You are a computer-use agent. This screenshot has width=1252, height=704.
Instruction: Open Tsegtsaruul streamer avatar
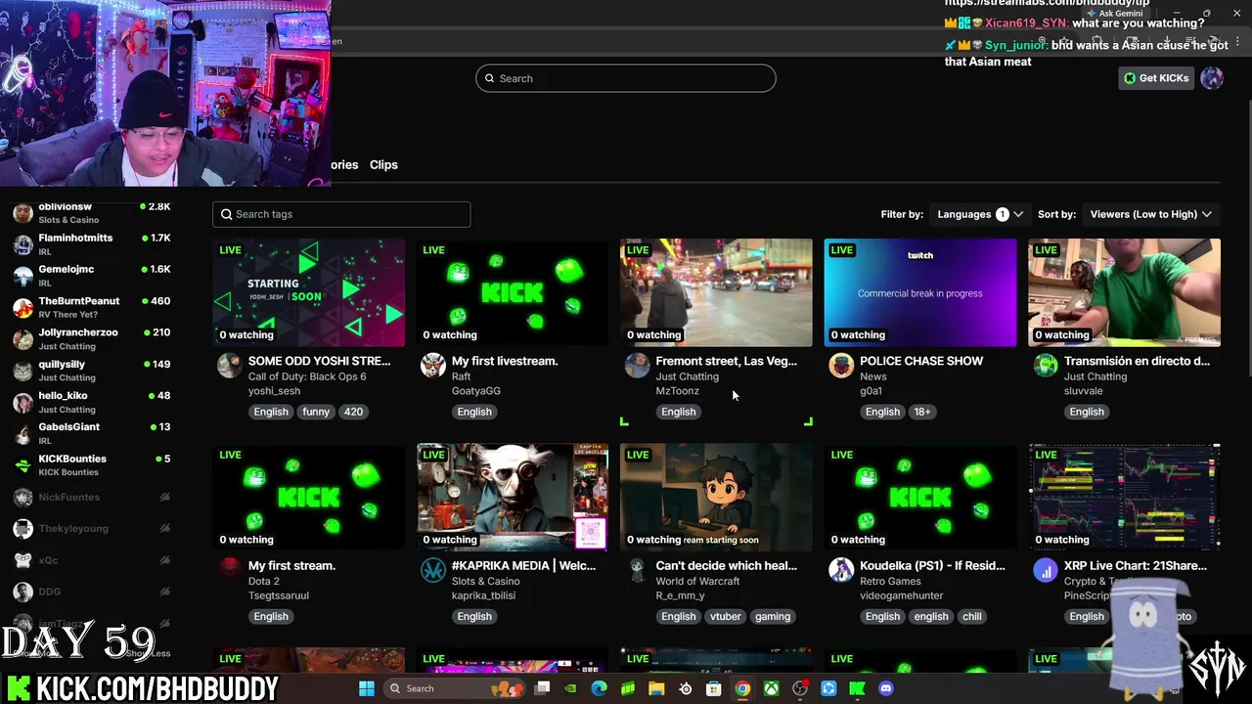229,570
